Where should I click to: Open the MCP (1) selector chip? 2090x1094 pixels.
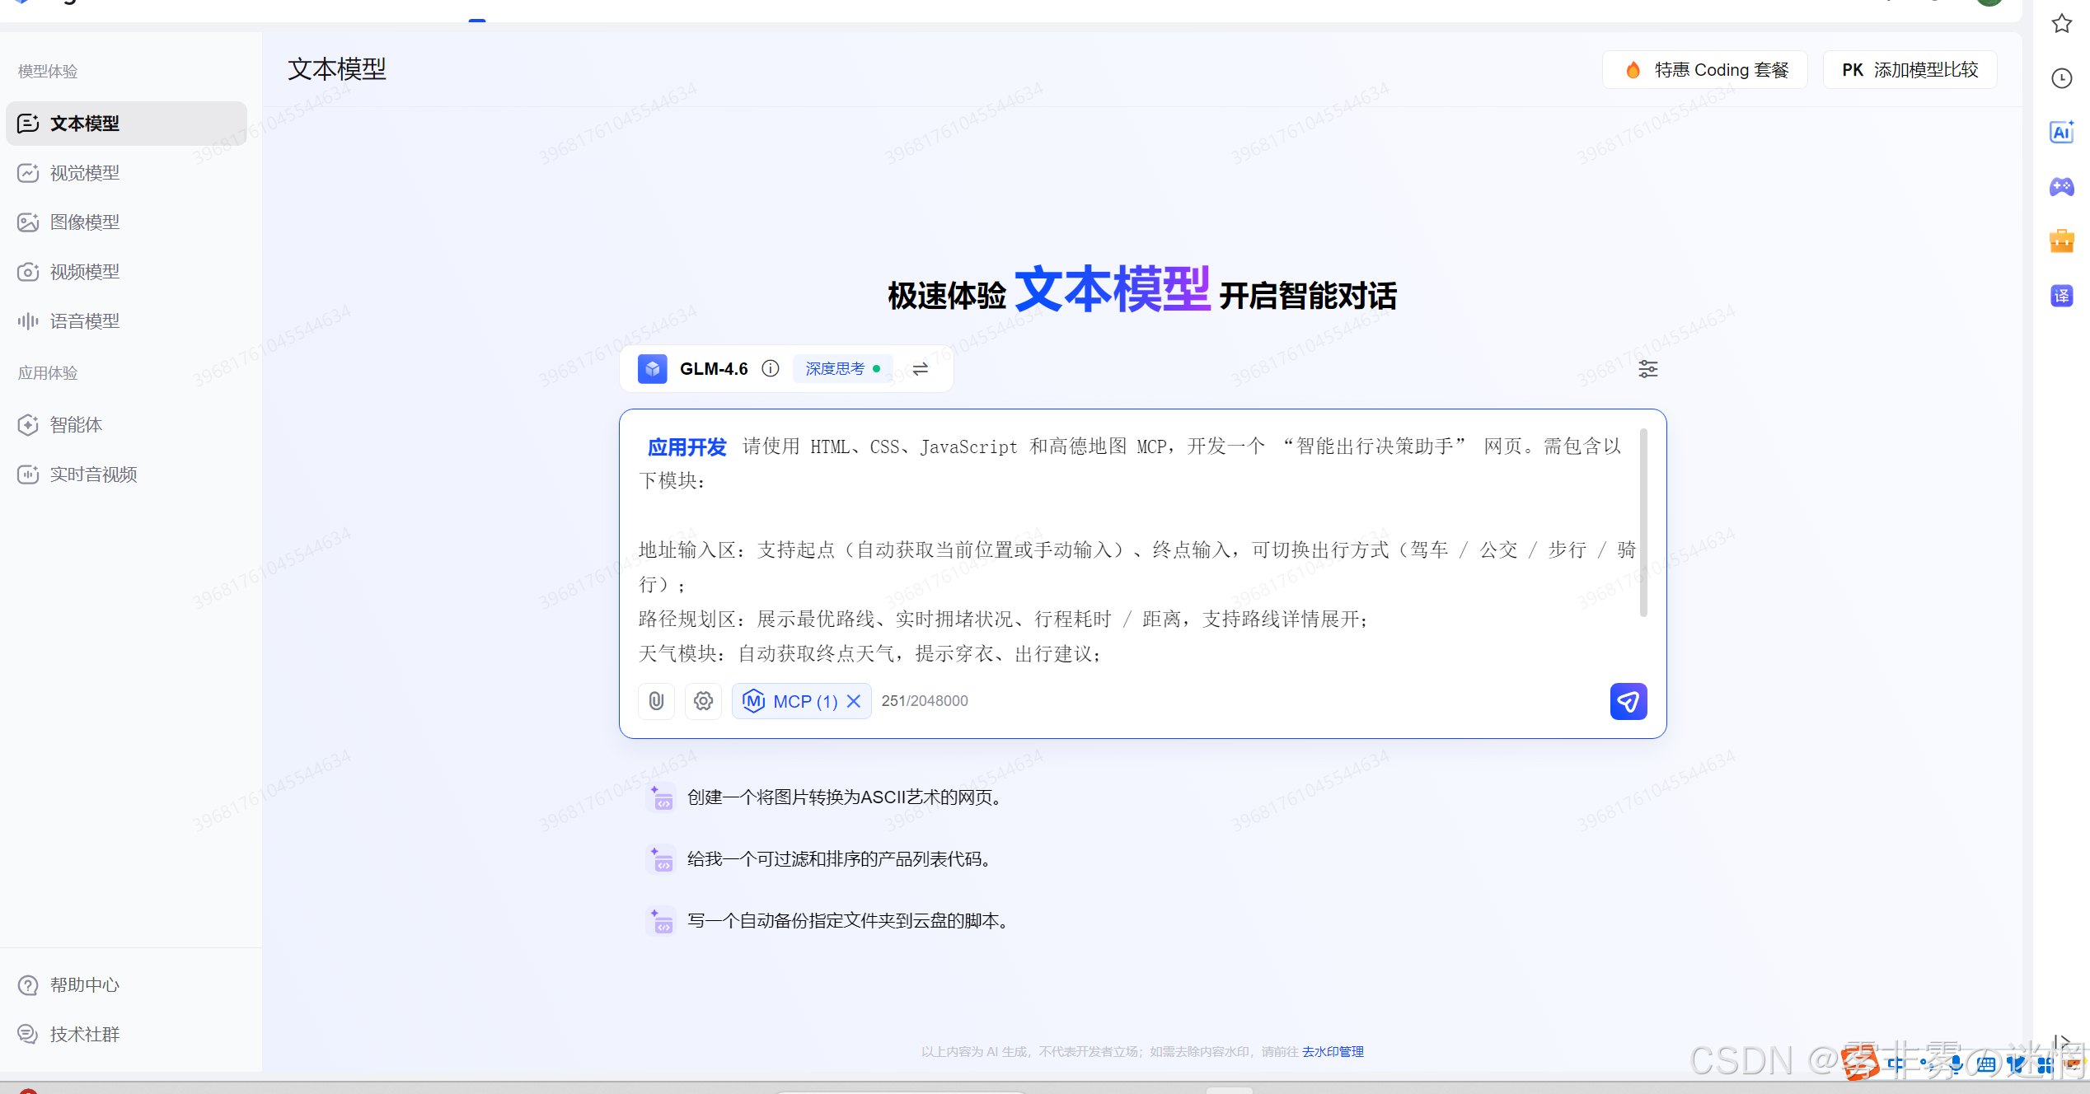tap(791, 701)
